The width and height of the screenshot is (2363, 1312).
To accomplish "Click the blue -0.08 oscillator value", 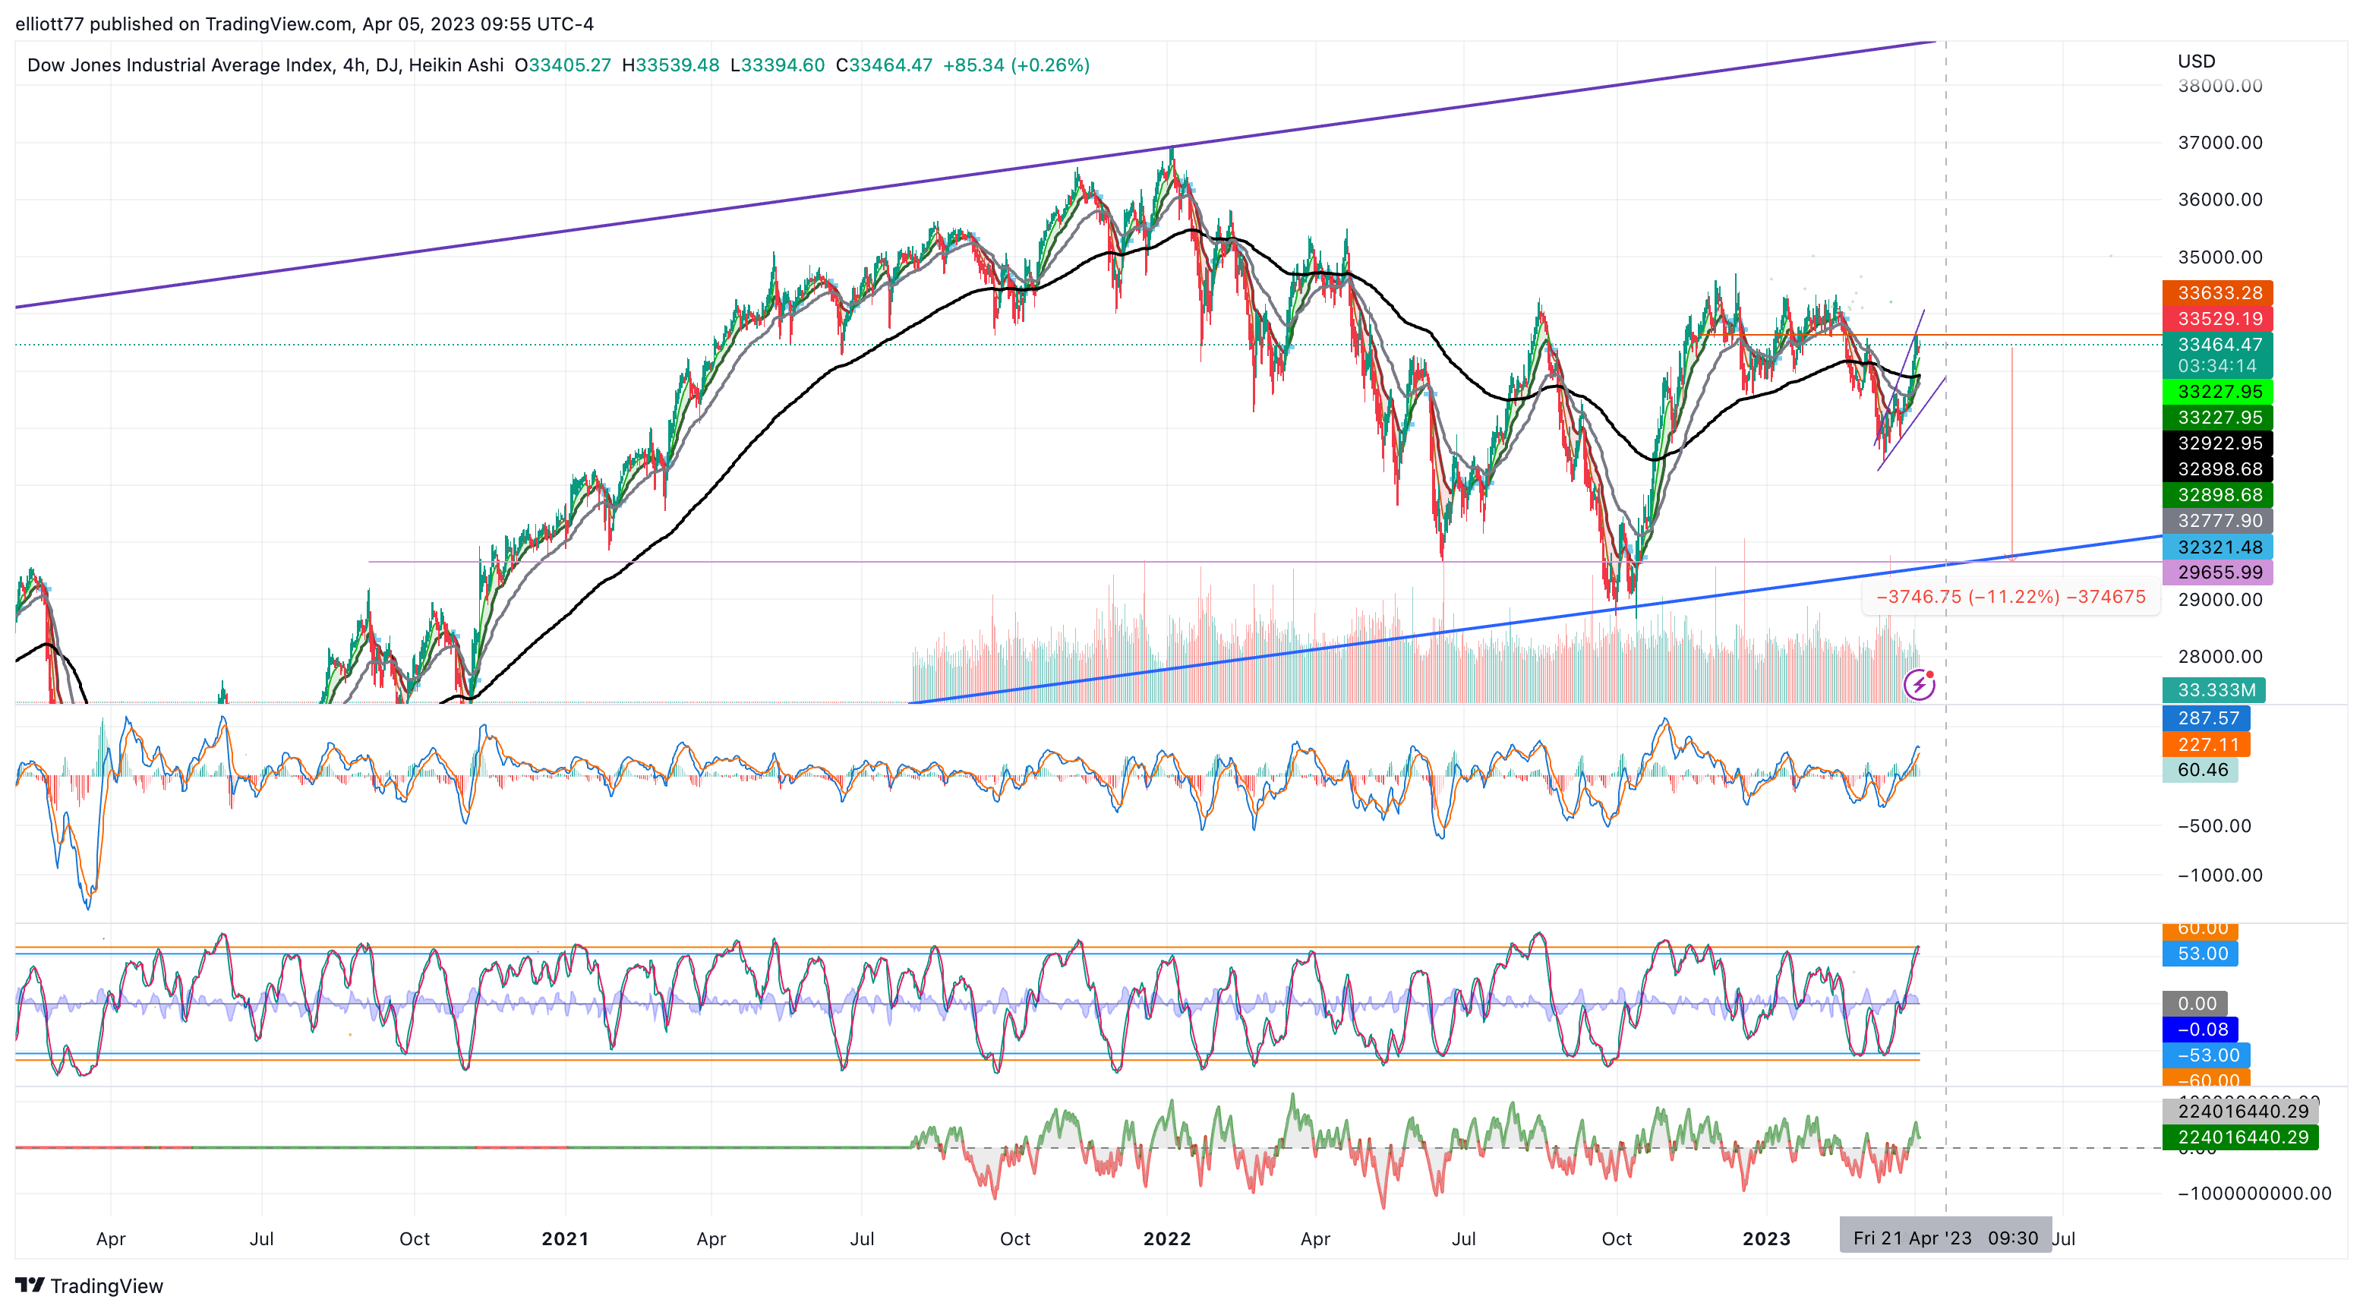I will [2200, 1030].
